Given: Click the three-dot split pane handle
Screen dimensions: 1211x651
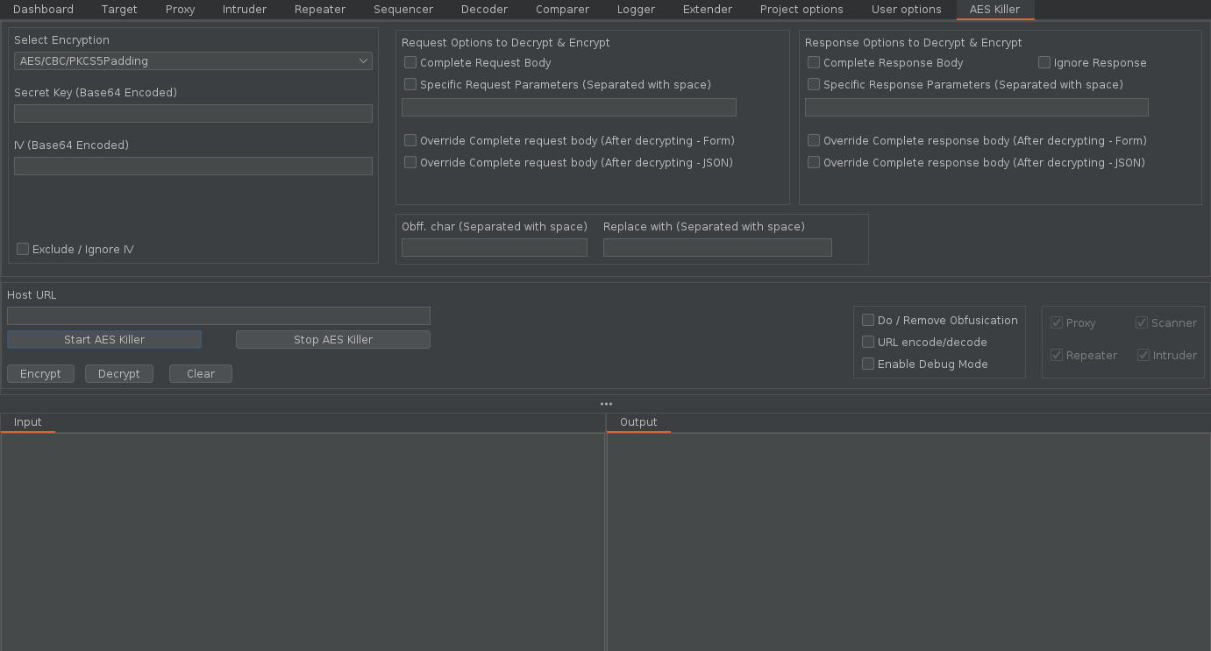Looking at the screenshot, I should point(606,404).
